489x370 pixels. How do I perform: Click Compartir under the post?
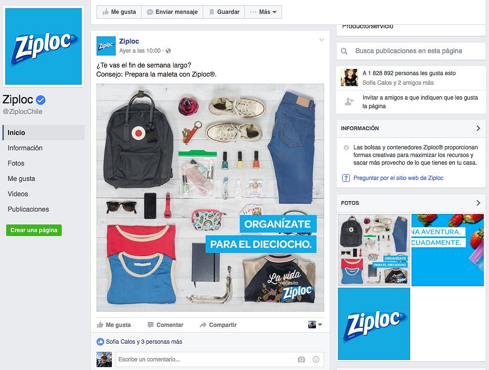(218, 325)
